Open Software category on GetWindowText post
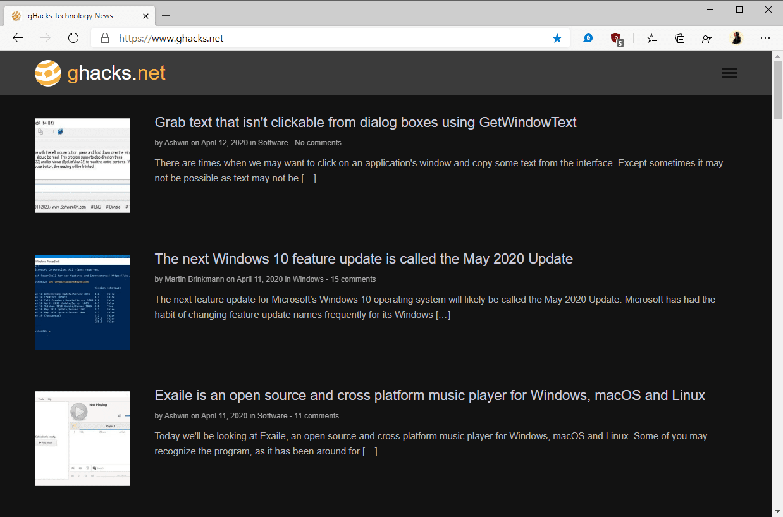The width and height of the screenshot is (783, 517). [x=273, y=143]
